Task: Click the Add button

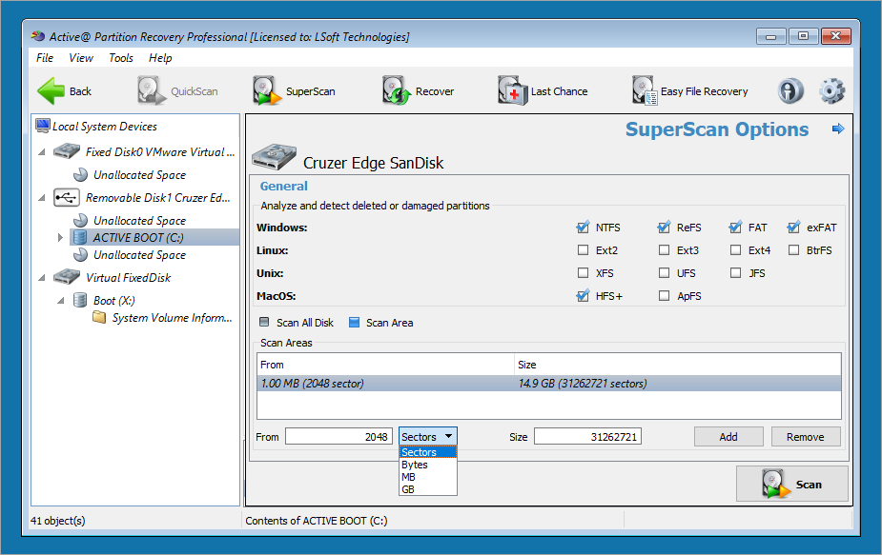Action: [x=728, y=436]
